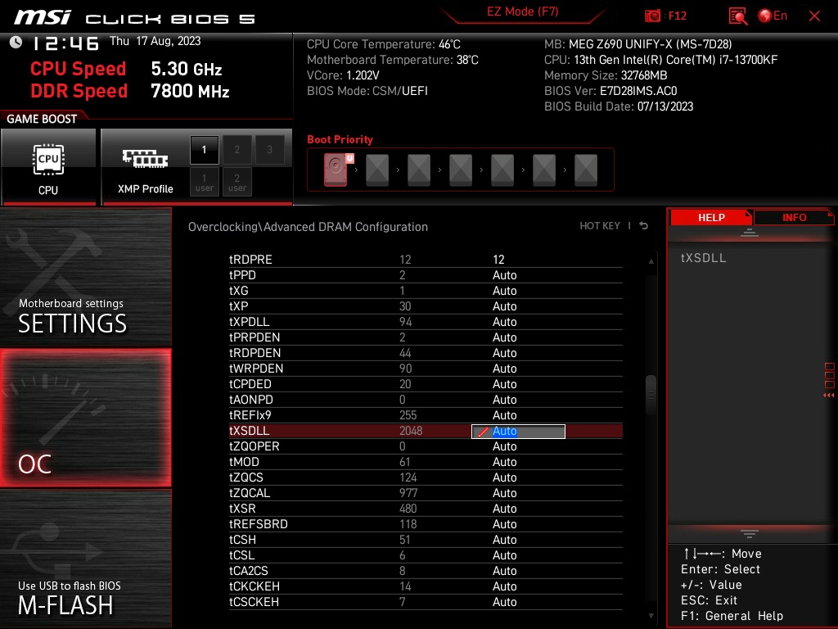Select the tXP row
This screenshot has height=629, width=838.
(426, 306)
